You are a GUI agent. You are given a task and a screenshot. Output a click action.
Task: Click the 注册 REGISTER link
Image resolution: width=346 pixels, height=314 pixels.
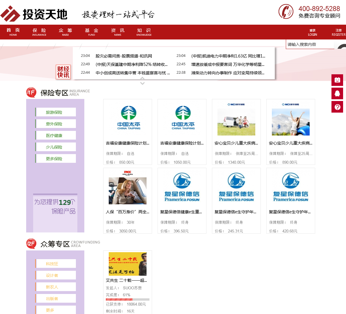(x=338, y=33)
